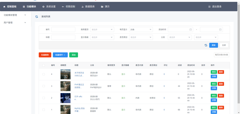The image size is (240, 114).
Task: Check the checkbox for row 3
Action: [x=43, y=86]
